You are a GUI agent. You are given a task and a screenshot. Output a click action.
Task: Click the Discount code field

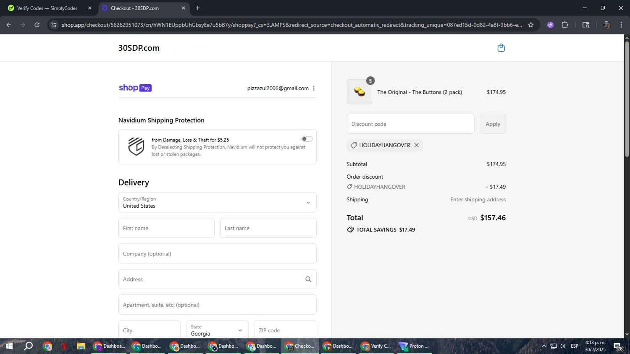pos(410,124)
